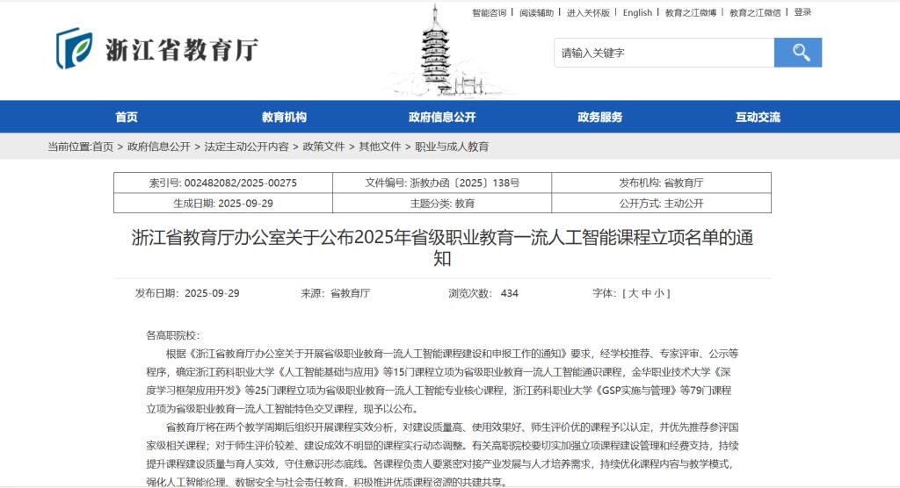This screenshot has width=900, height=488.
Task: Click 职业与成人教育 breadcrumb link
Action: tap(452, 147)
